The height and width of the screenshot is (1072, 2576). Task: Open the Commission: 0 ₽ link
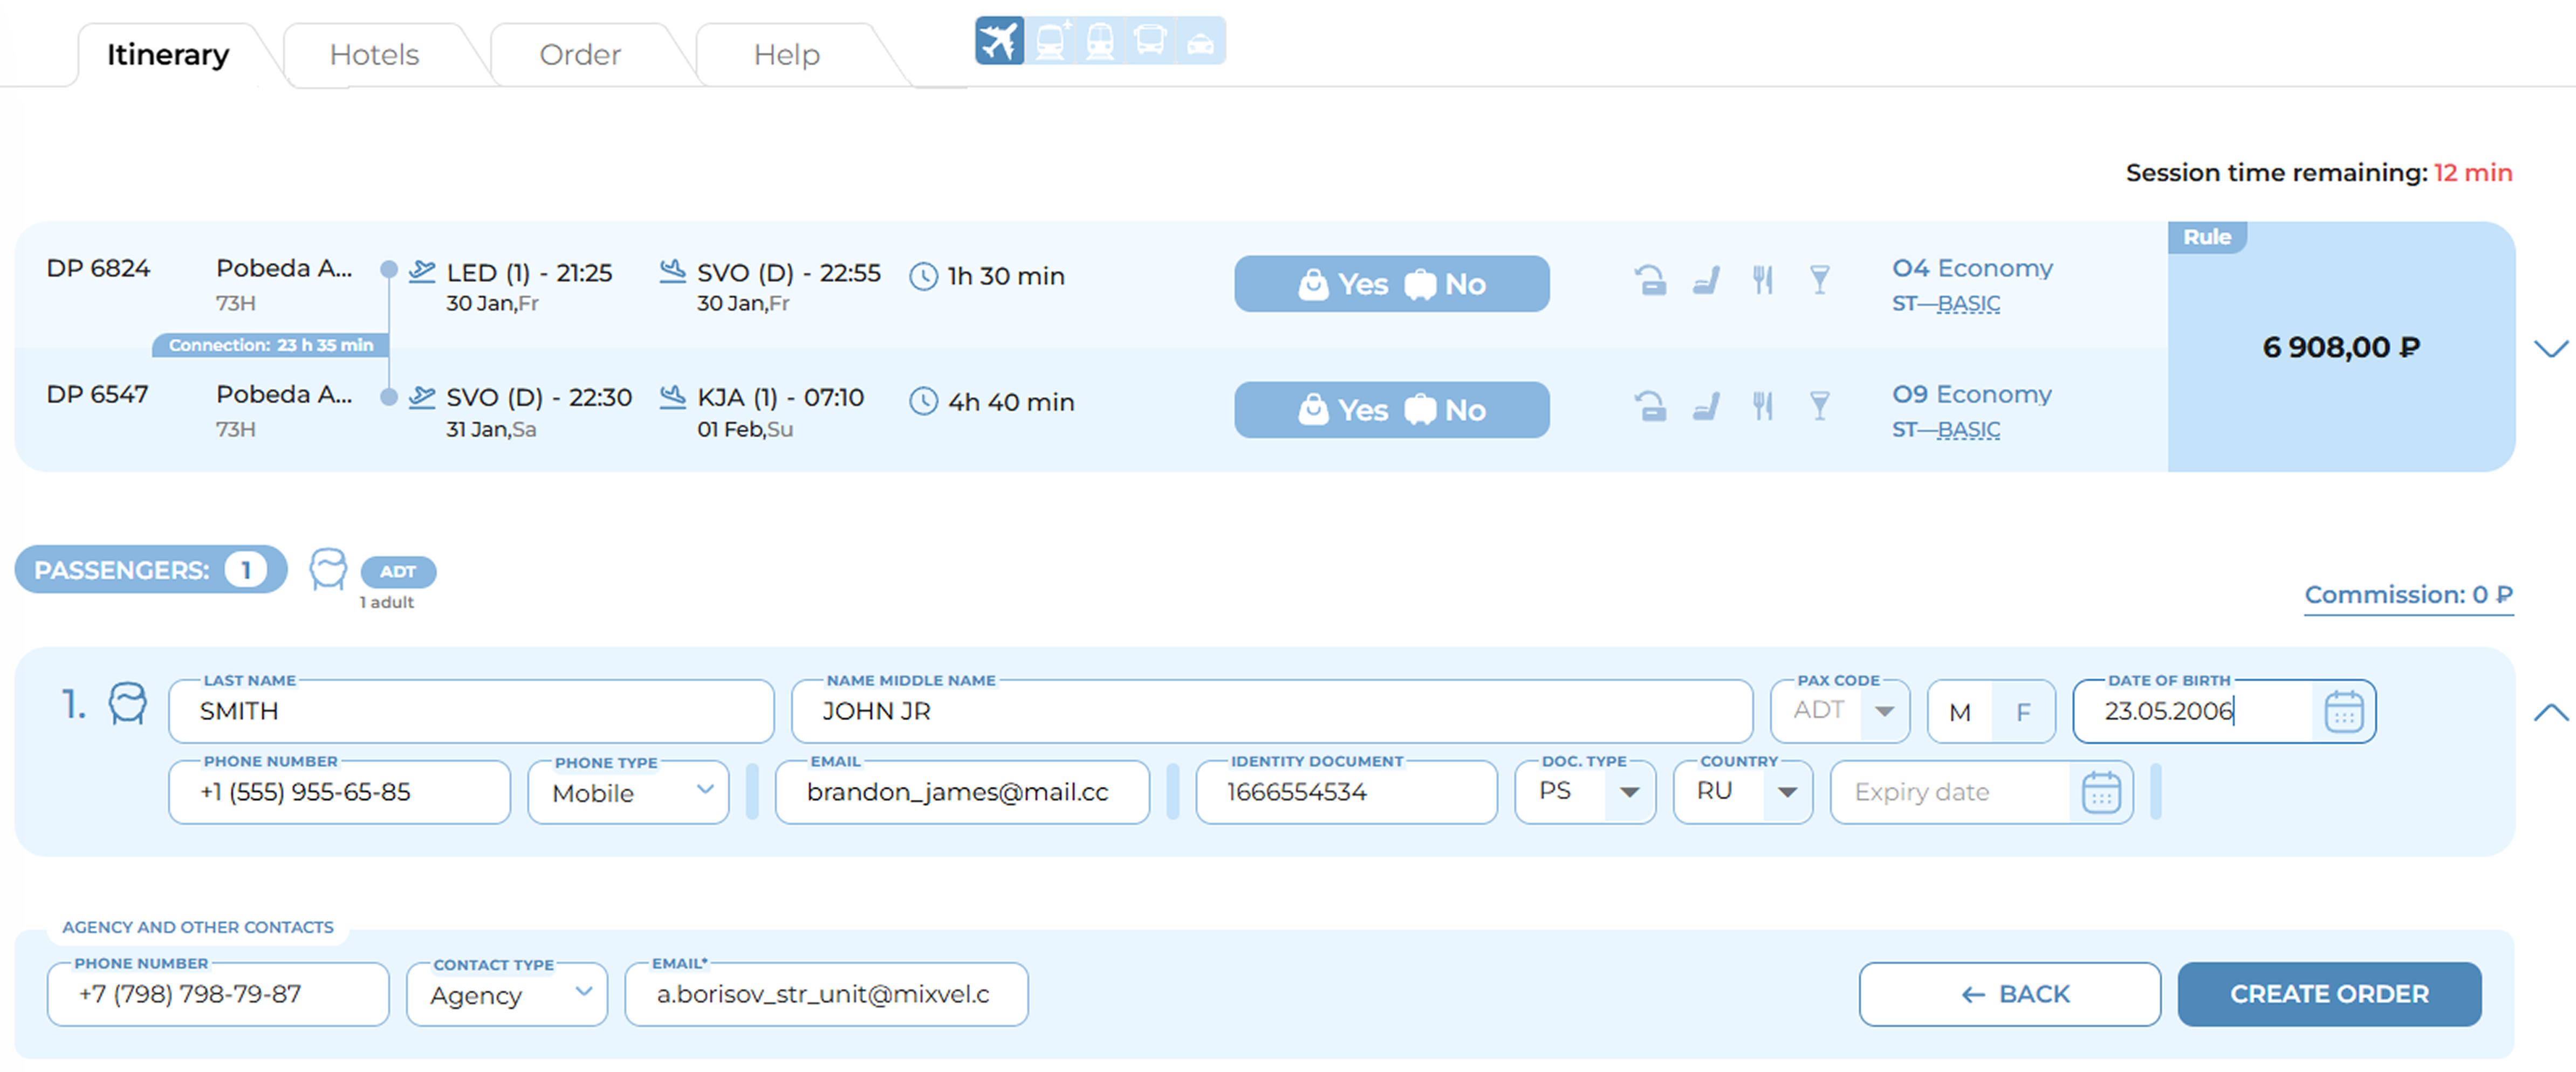pos(2407,594)
